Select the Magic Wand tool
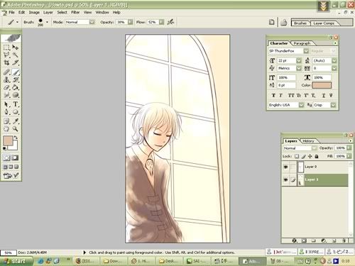This screenshot has height=266, width=355. coord(16,55)
